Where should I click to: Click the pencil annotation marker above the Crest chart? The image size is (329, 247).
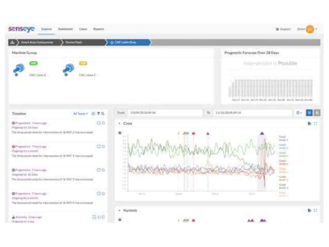179,133
